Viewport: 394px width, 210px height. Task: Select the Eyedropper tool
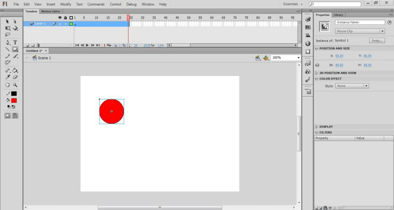click(7, 77)
